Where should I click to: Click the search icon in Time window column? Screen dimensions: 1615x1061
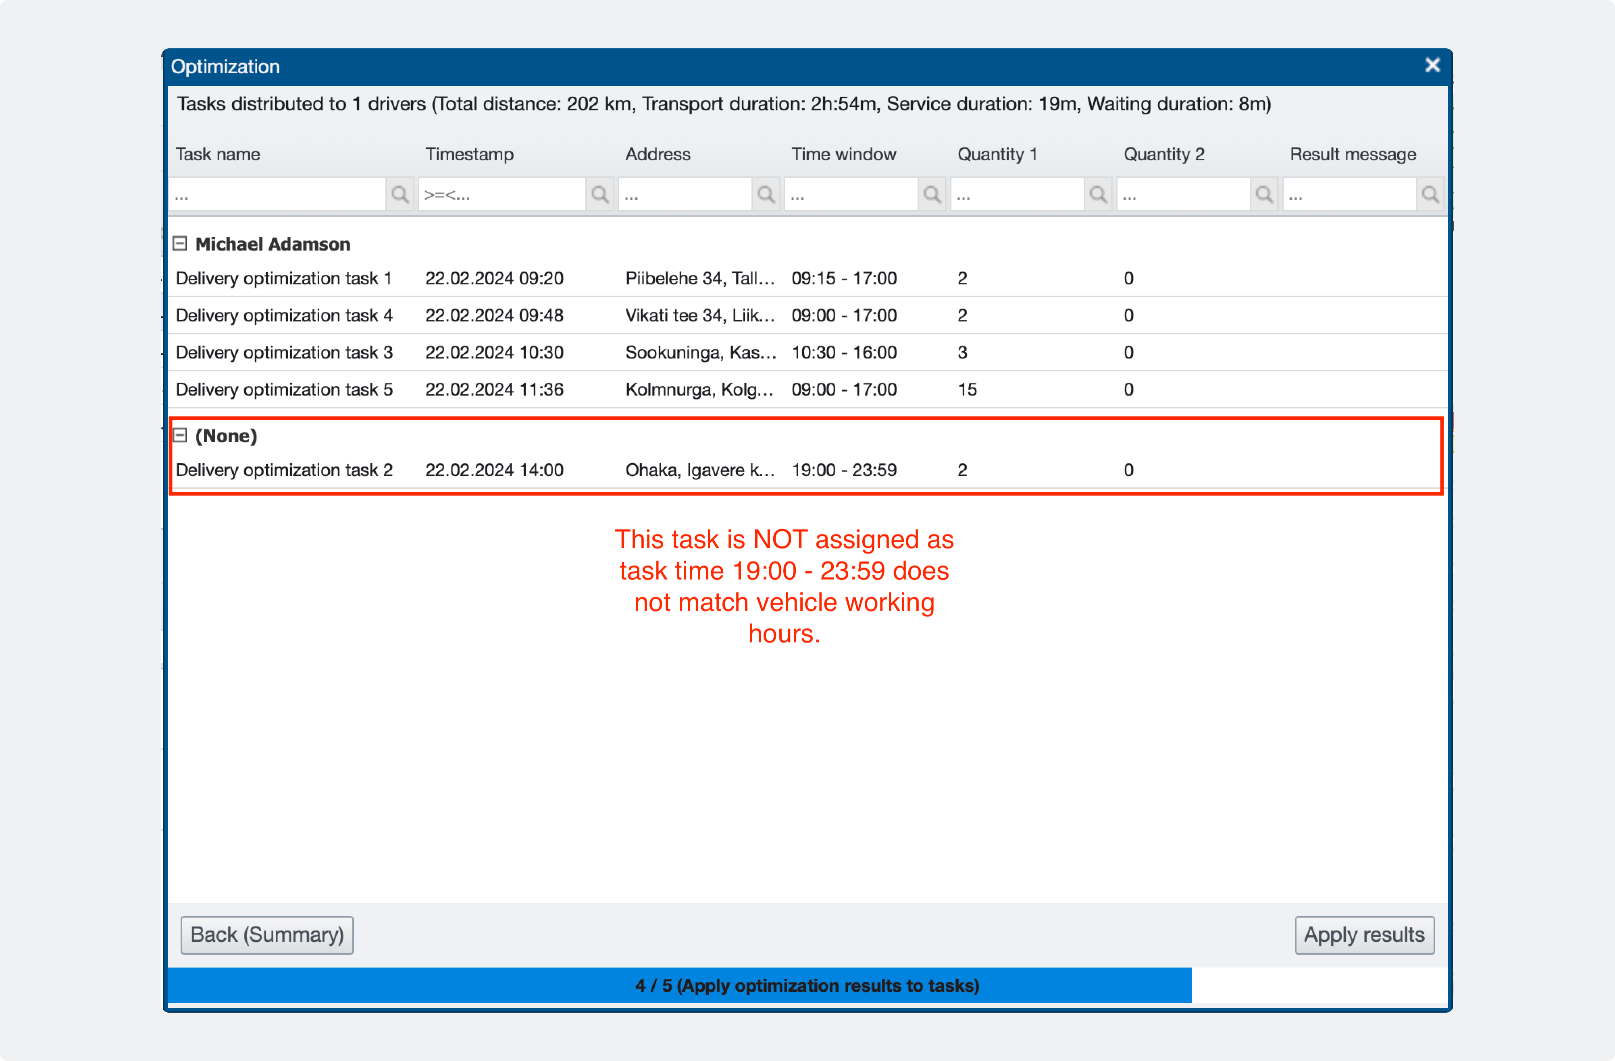tap(932, 195)
